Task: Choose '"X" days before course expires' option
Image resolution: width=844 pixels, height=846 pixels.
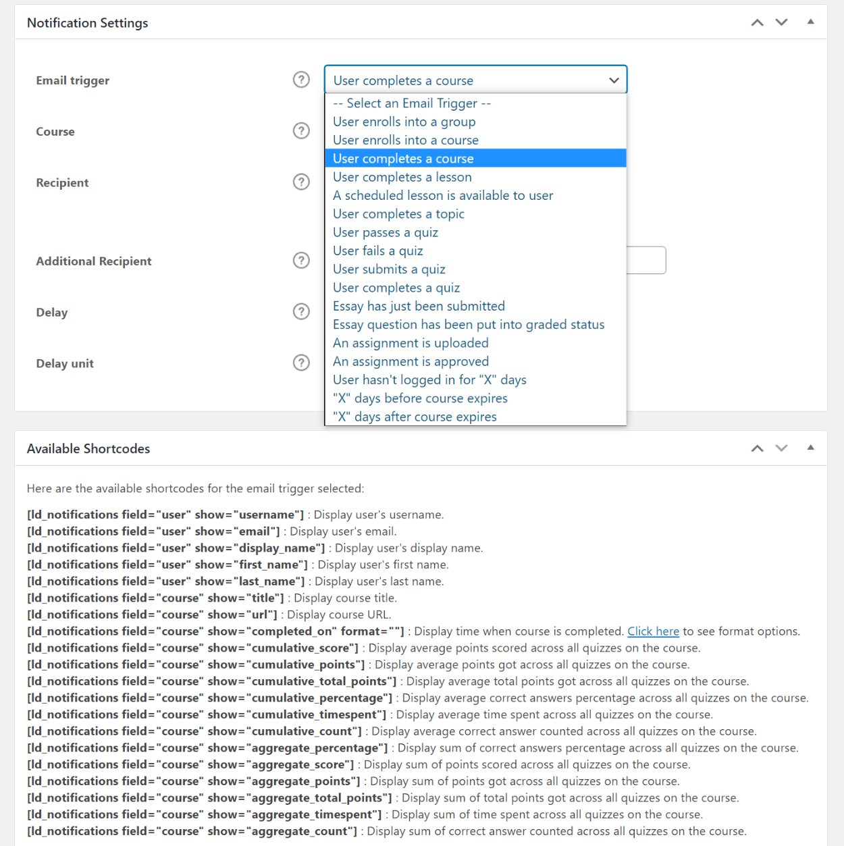Action: (475, 398)
